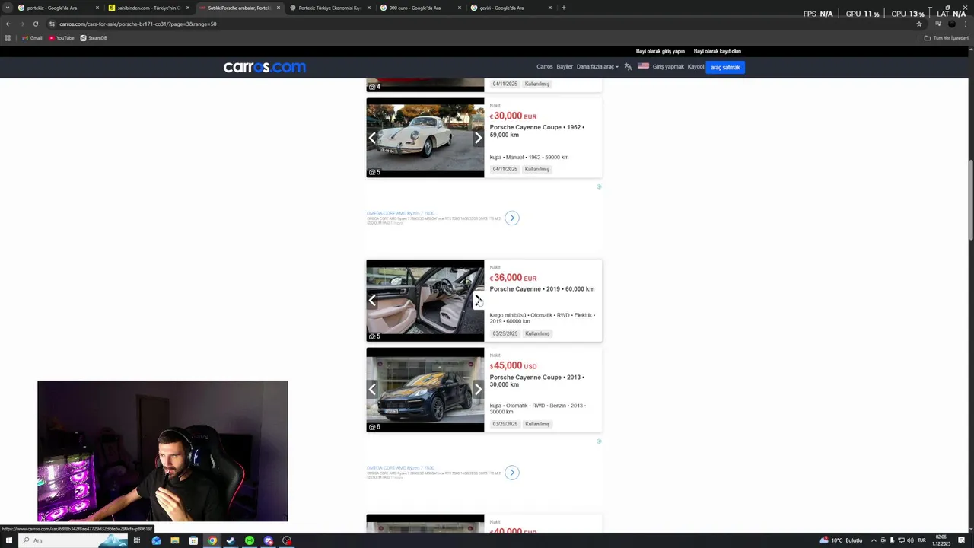This screenshot has width=974, height=548.
Task: Open the "Porsche Cayenne Coupe • 2013" listing title
Action: (x=537, y=381)
